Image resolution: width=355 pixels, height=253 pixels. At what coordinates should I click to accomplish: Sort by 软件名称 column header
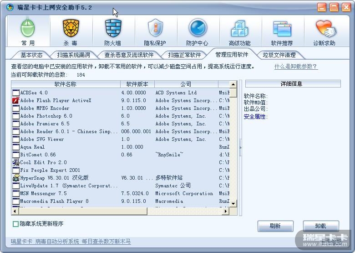click(66, 84)
